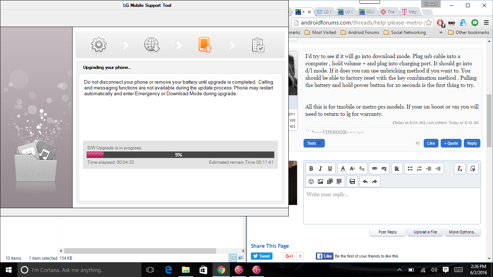This screenshot has width=493, height=277.
Task: Click the Save Draft floppy icon
Action: coord(352,181)
